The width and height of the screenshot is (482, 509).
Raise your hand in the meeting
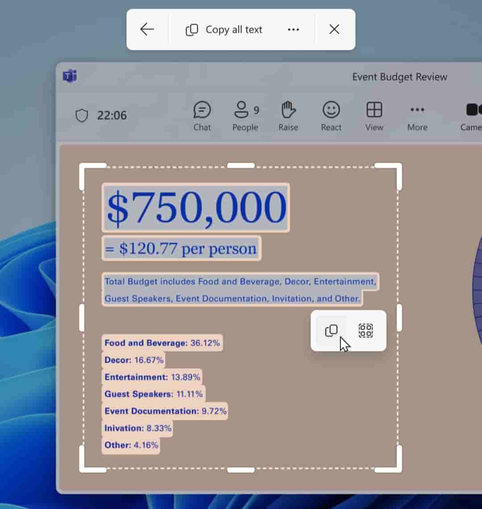point(288,116)
